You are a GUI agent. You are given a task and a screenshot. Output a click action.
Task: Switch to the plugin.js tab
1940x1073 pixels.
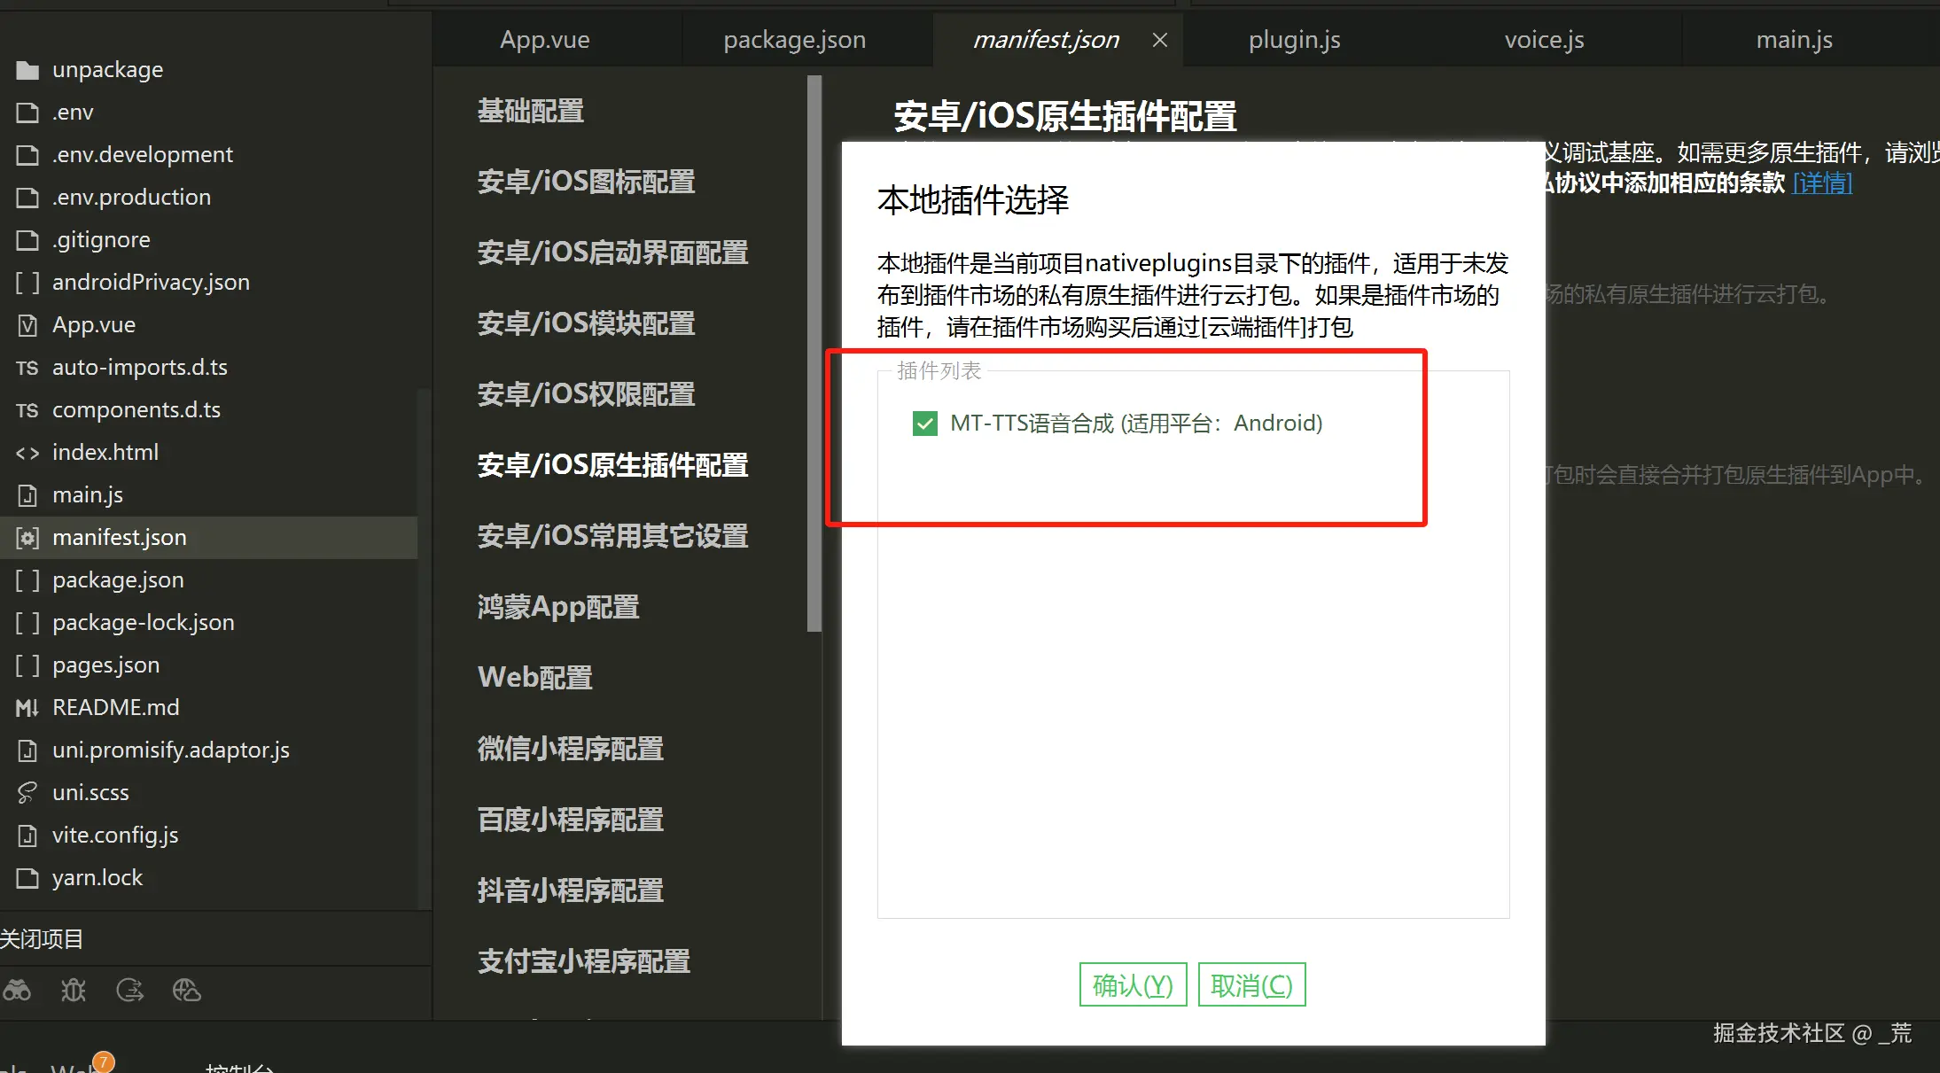tap(1294, 40)
